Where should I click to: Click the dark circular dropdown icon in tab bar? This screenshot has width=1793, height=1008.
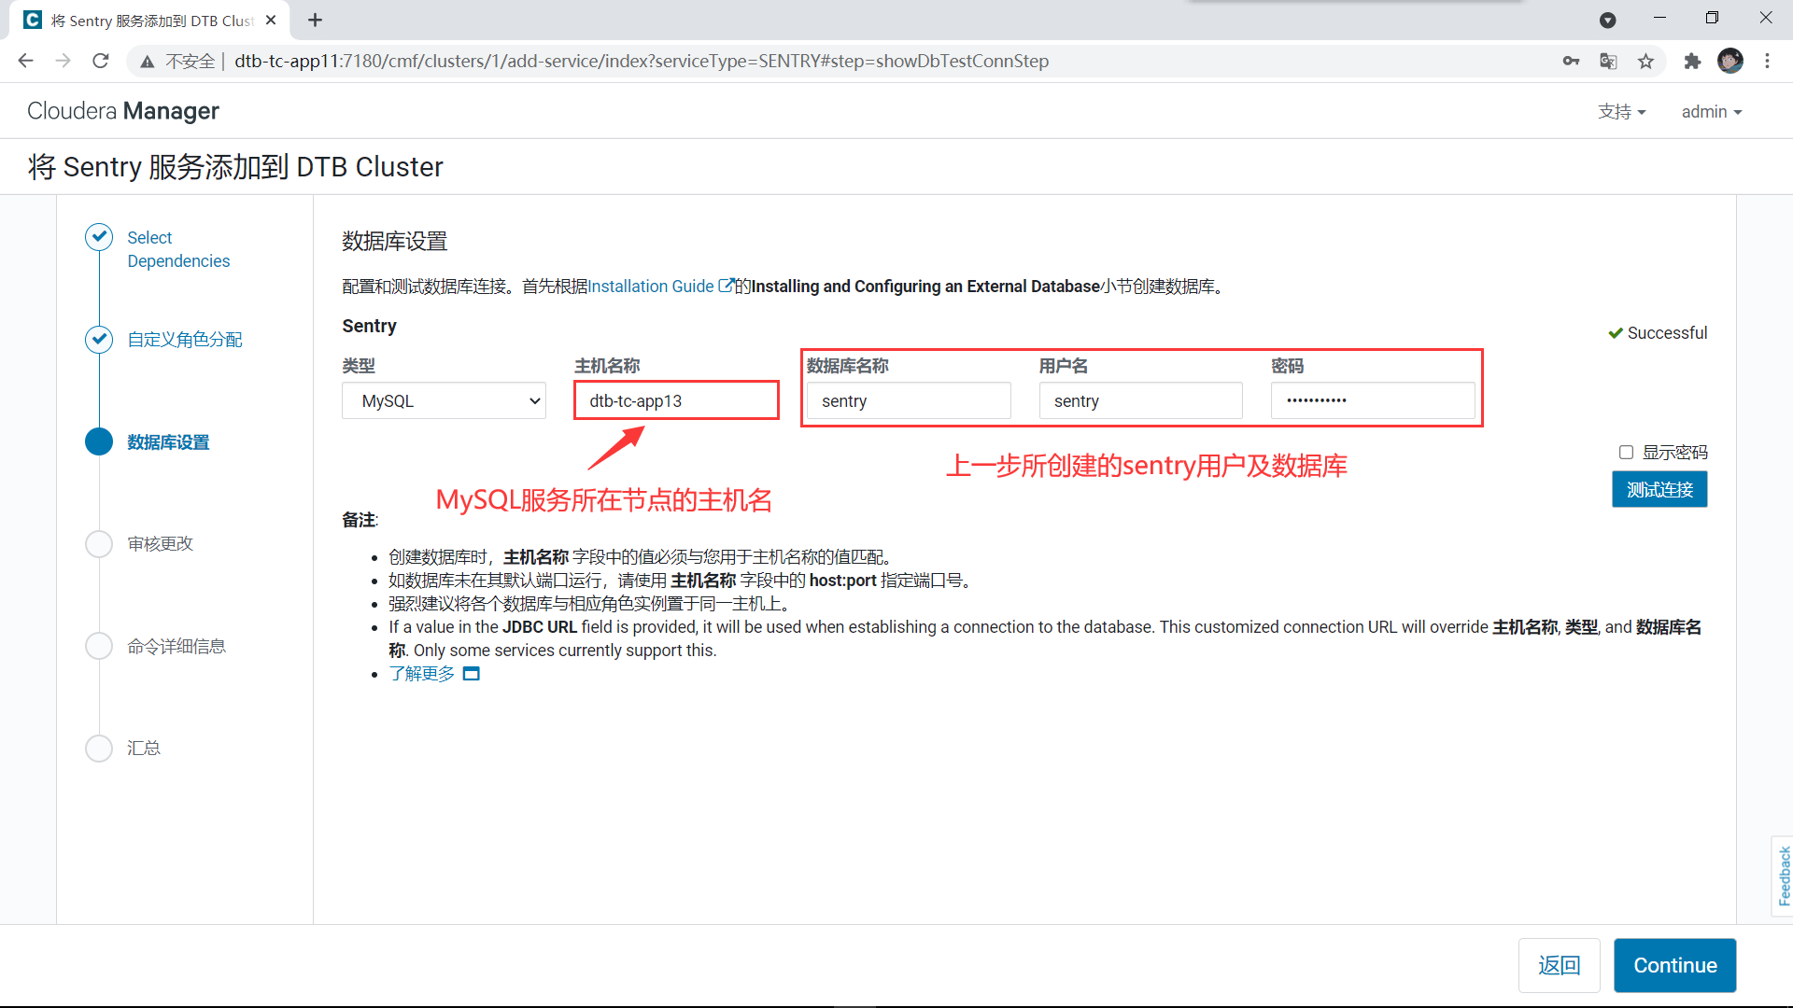1608,20
